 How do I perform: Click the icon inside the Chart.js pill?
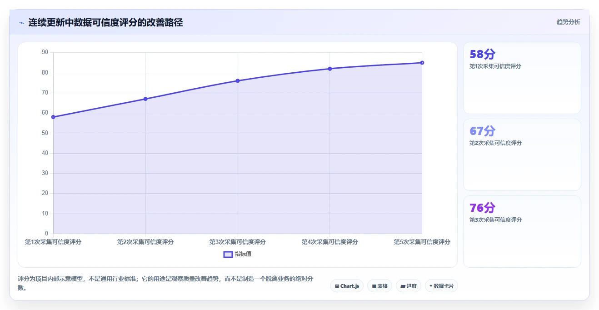[x=337, y=286]
